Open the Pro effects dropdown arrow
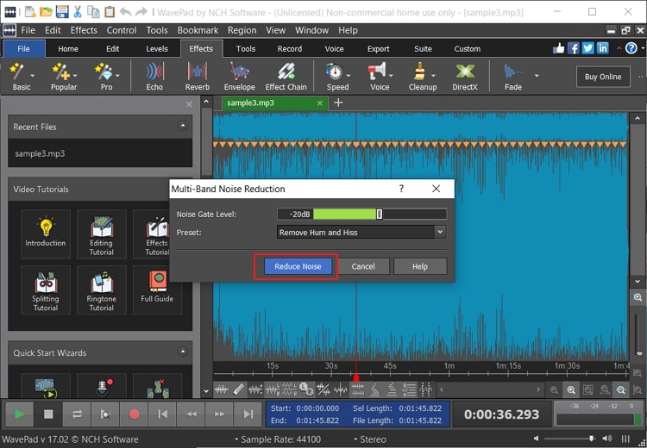 pos(117,76)
